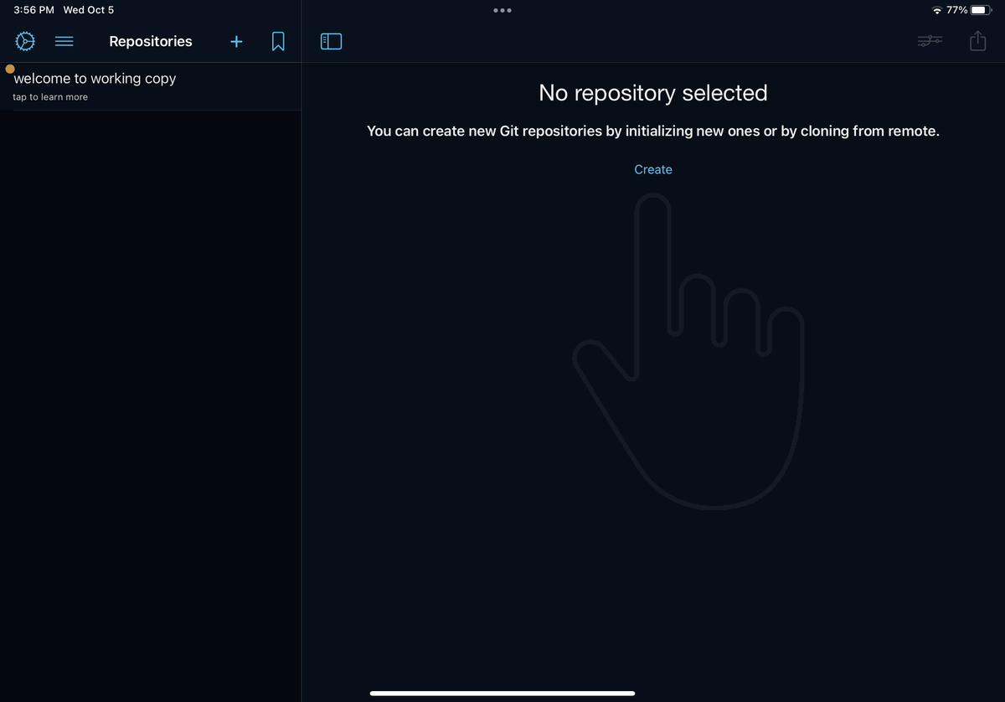Tap the orange unread dot on the welcome repo
The height and width of the screenshot is (702, 1005).
[x=10, y=68]
